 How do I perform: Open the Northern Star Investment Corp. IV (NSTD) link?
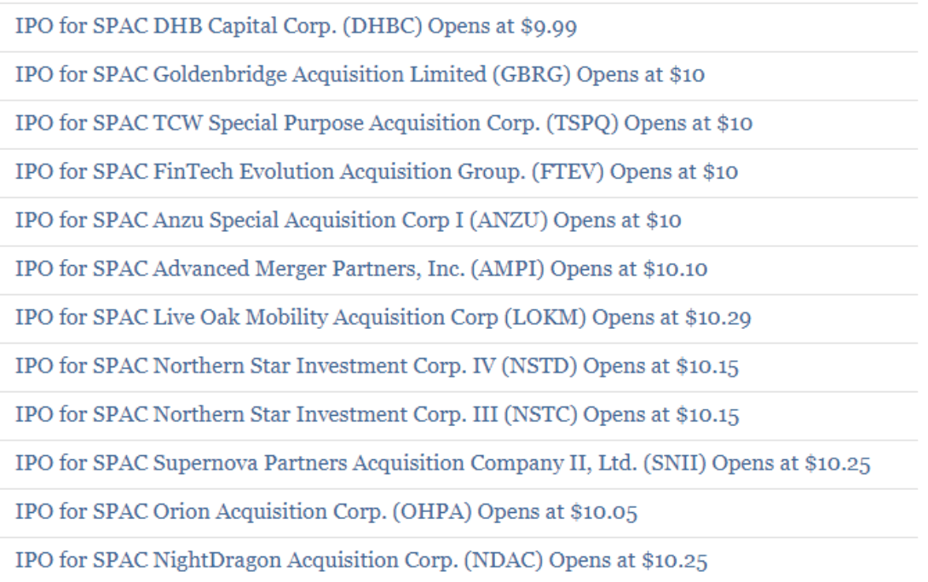click(x=377, y=366)
